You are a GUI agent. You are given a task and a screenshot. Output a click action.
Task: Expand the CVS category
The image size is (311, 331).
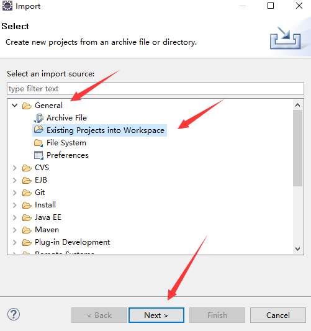pyautogui.click(x=14, y=168)
